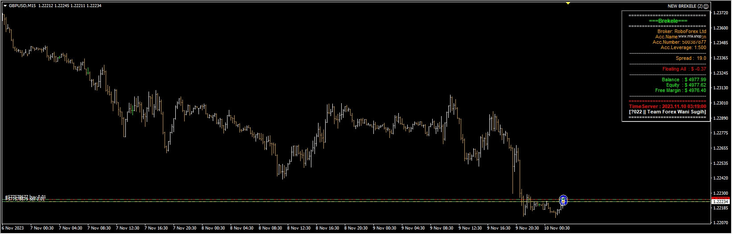Click the yellow chart shift triangle marker
The image size is (732, 234).
(568, 3)
